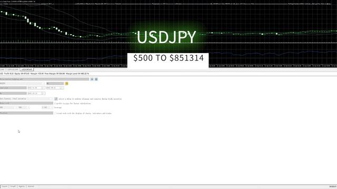Open the Forward mode dropdown

tap(13, 93)
